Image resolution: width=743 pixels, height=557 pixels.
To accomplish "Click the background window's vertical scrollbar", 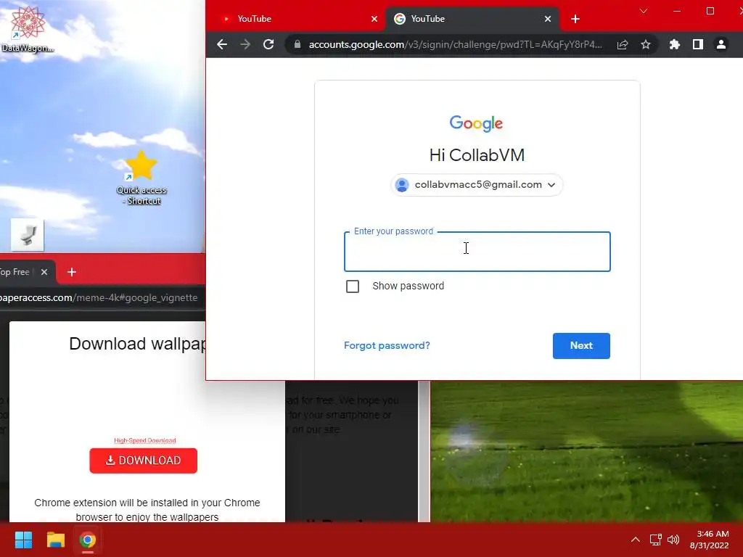I will (x=424, y=451).
